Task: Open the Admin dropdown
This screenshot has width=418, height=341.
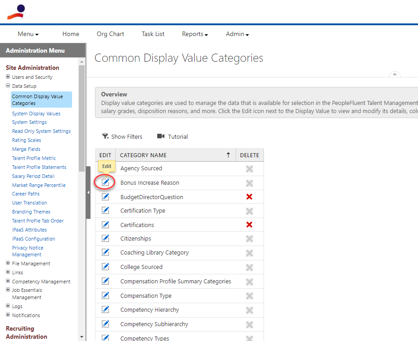Action: tap(237, 34)
